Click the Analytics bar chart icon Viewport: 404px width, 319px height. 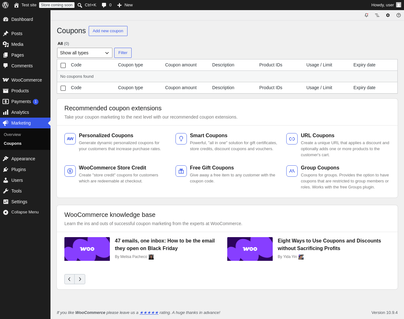6,112
